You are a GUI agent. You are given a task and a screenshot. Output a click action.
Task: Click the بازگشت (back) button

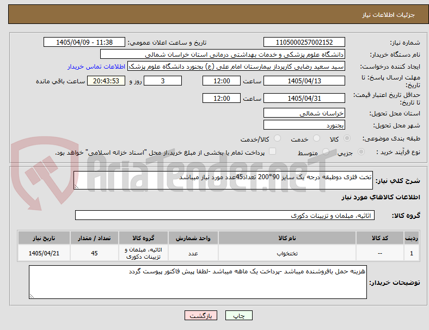coord(201,315)
